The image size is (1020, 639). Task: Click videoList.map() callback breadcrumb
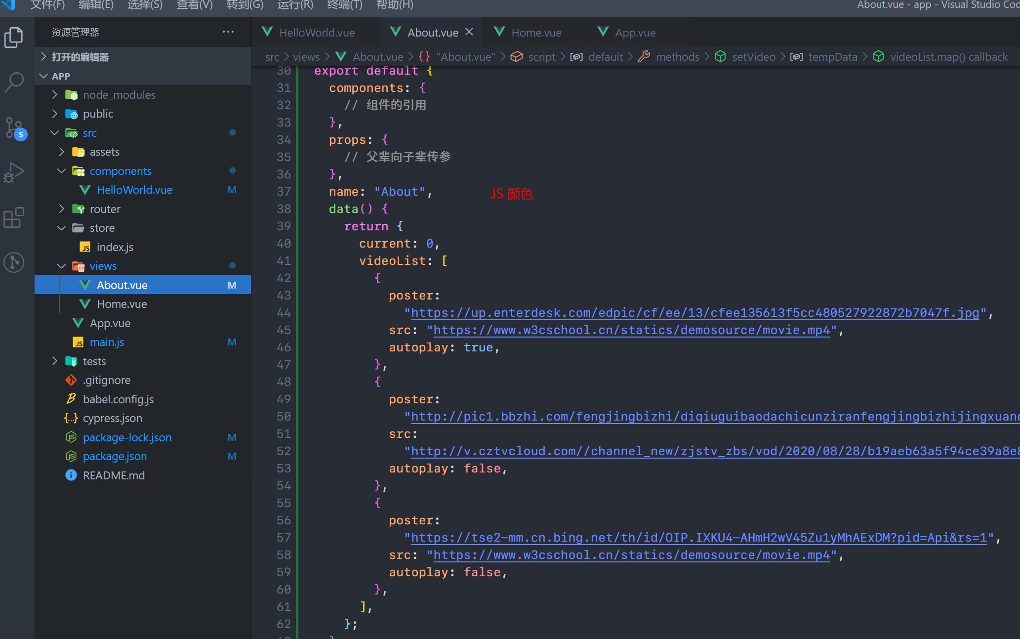(x=940, y=57)
